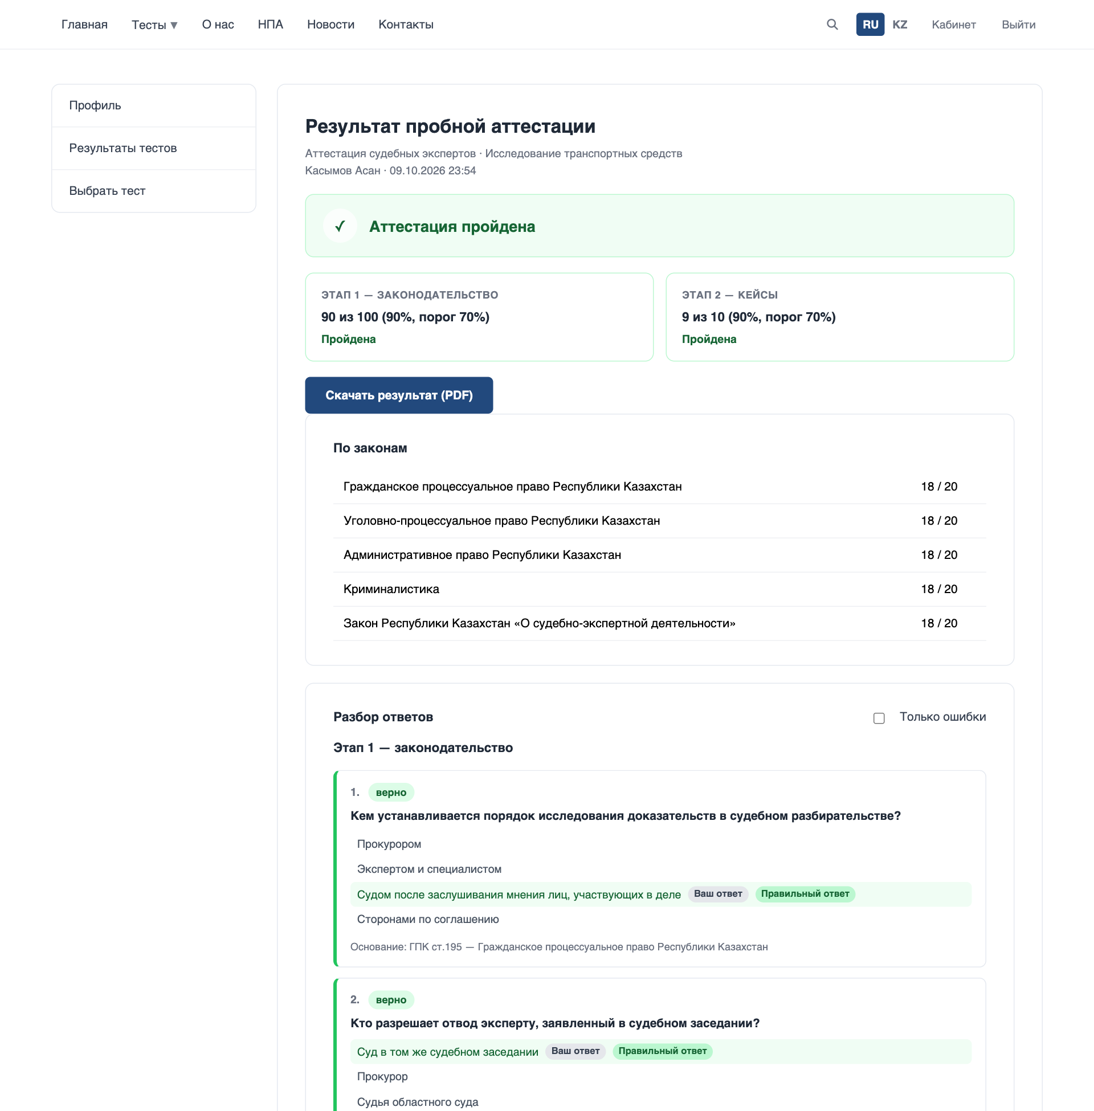The height and width of the screenshot is (1111, 1094).
Task: Open 'Новости' in the navigation bar
Action: click(331, 24)
